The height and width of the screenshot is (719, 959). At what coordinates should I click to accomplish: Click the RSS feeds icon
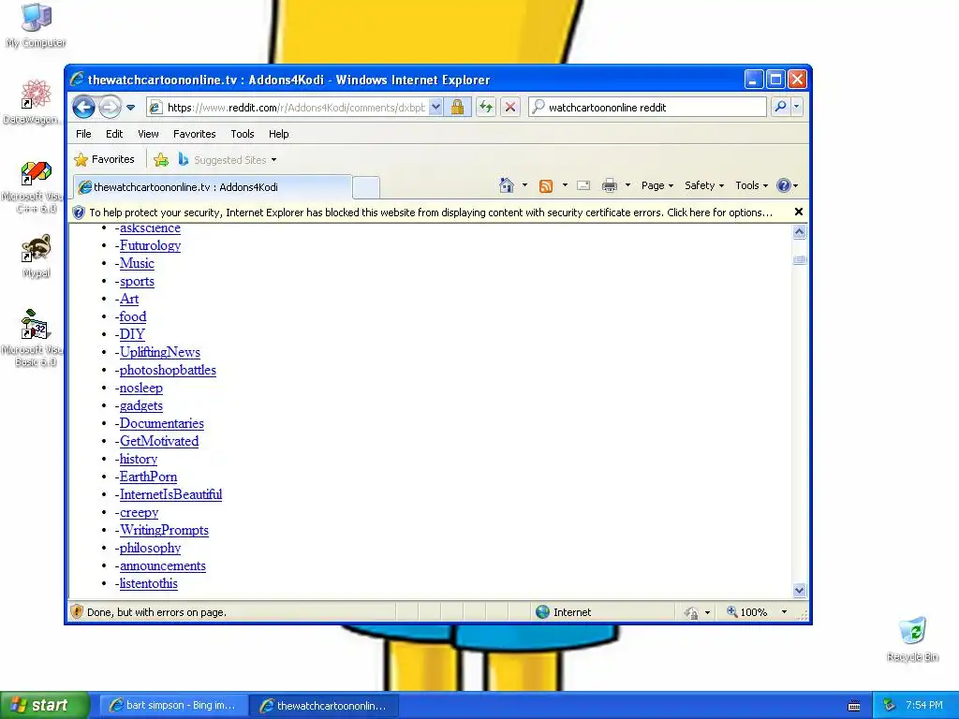(x=546, y=186)
